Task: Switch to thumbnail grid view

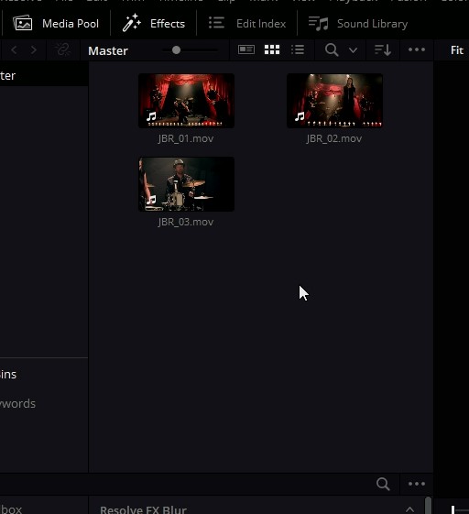Action: coord(272,49)
